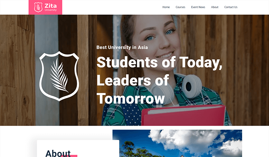
Task: Click the red folder in the hero photo
Action: pos(183,115)
